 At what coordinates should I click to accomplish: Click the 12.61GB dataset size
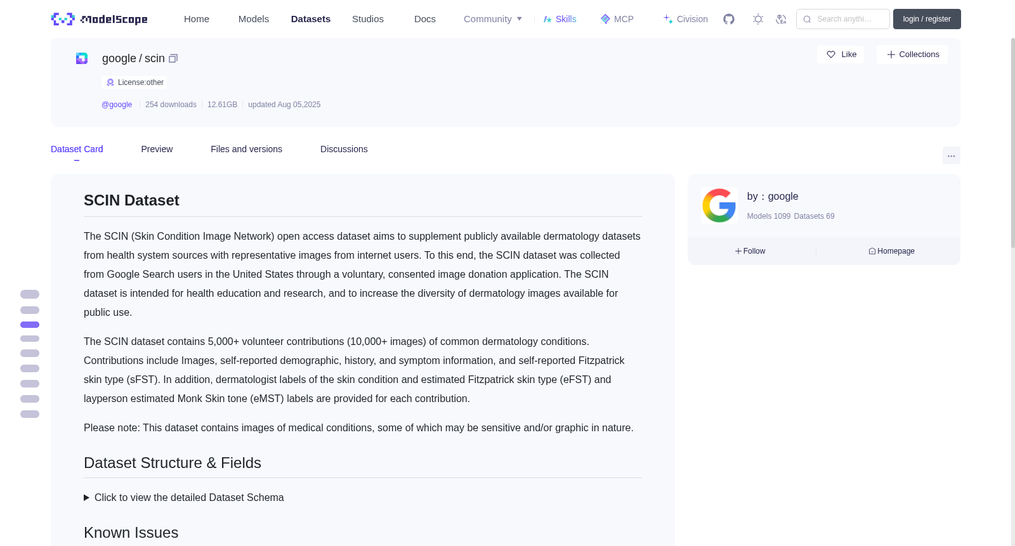pyautogui.click(x=222, y=105)
